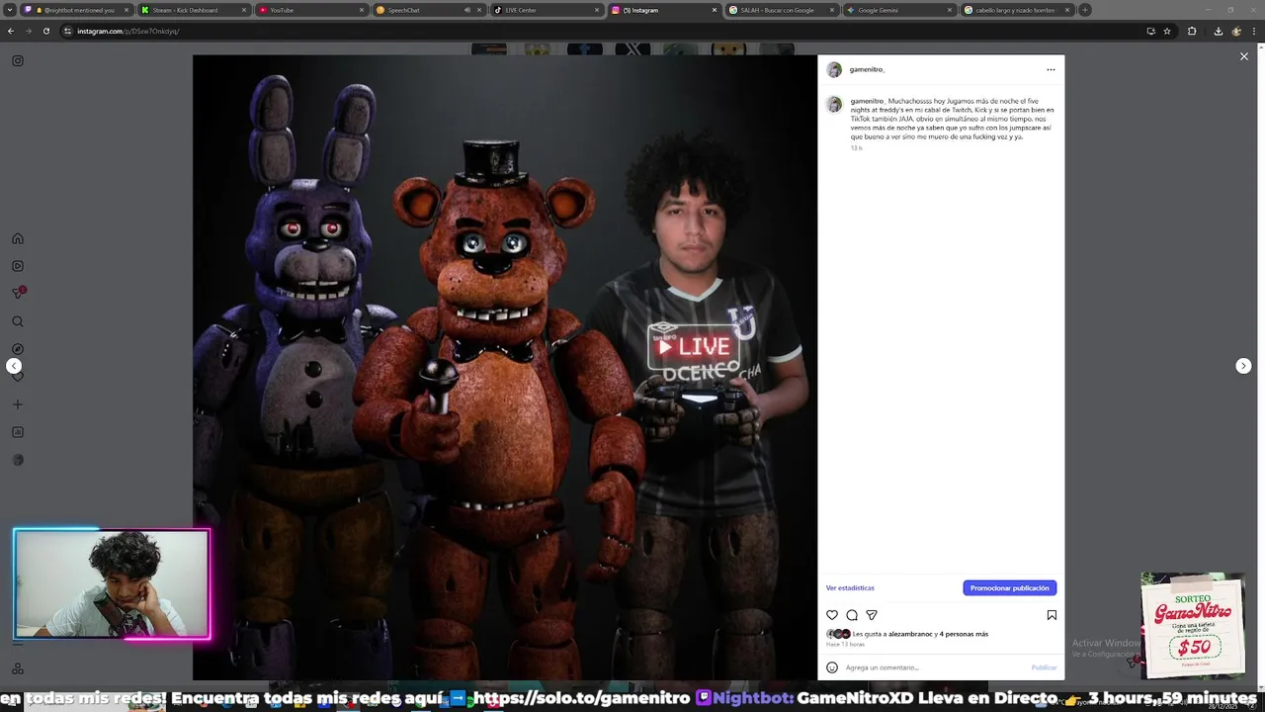This screenshot has height=712, width=1265.
Task: Click Publicar comment button
Action: click(x=1044, y=667)
